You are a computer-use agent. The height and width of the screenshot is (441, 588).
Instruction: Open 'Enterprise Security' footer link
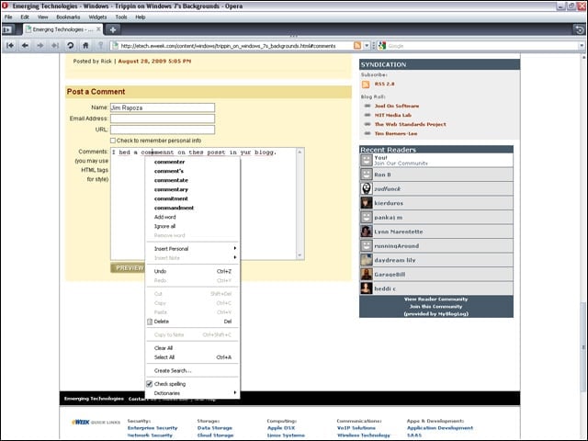153,428
